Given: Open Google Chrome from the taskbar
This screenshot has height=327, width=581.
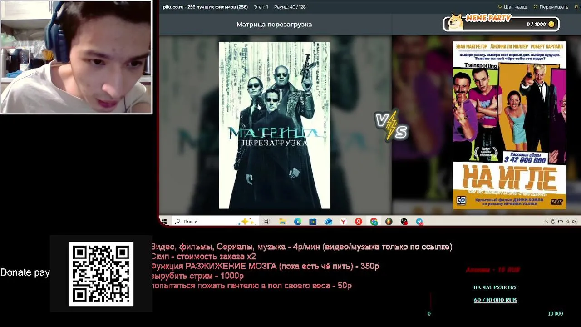Looking at the screenshot, I should point(374,222).
